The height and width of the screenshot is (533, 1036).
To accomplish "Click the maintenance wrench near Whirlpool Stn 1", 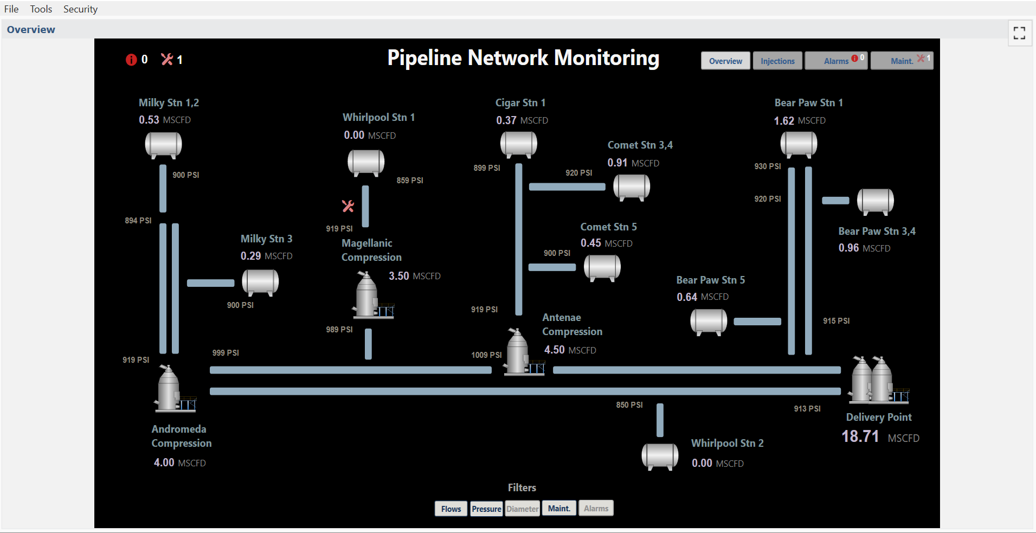I will pos(348,206).
